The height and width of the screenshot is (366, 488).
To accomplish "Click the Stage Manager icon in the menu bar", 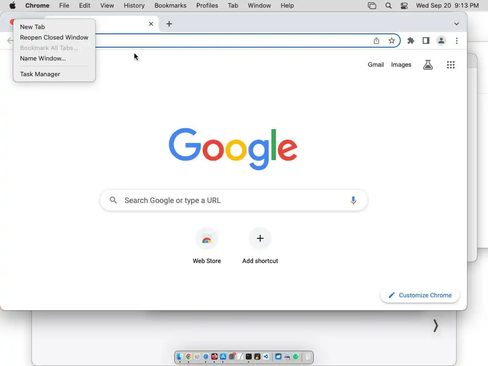I will coord(372,6).
